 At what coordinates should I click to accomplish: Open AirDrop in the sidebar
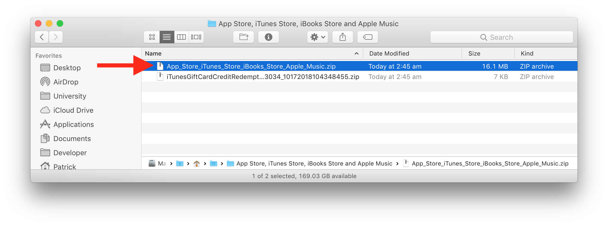tap(66, 82)
